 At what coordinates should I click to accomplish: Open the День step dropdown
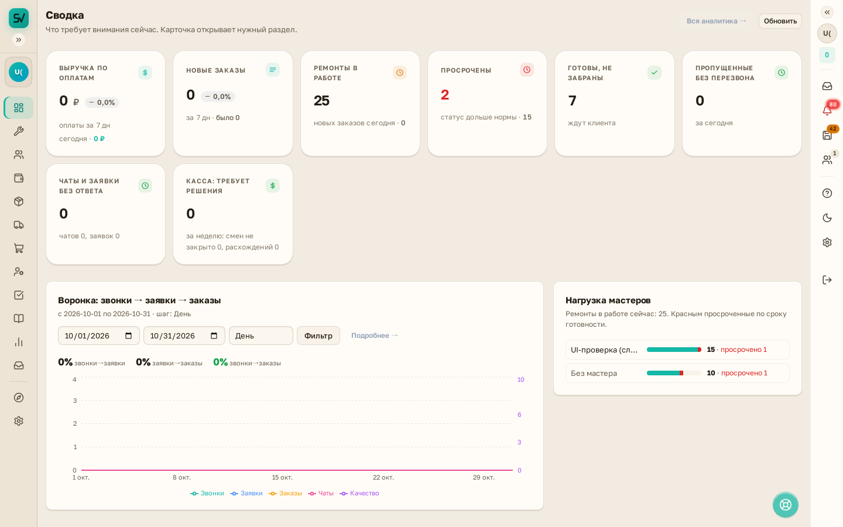[x=261, y=336]
